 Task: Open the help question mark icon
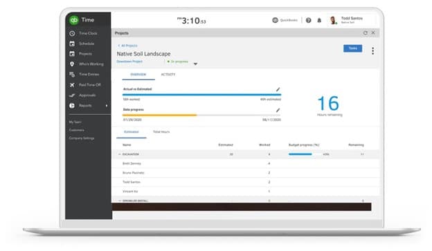pos(308,20)
